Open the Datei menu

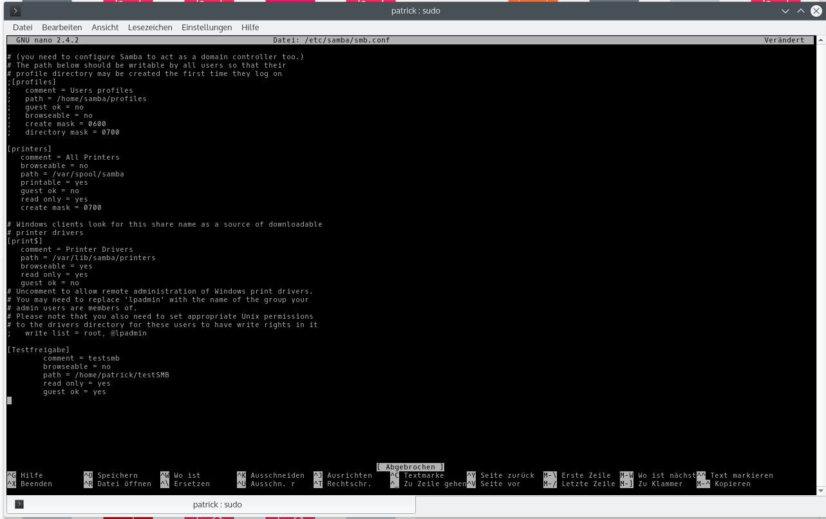click(23, 28)
